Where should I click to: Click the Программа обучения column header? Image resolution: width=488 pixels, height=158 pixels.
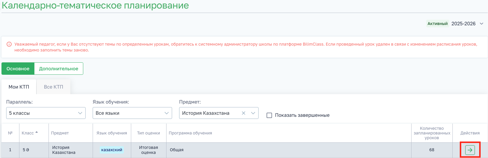(190, 133)
